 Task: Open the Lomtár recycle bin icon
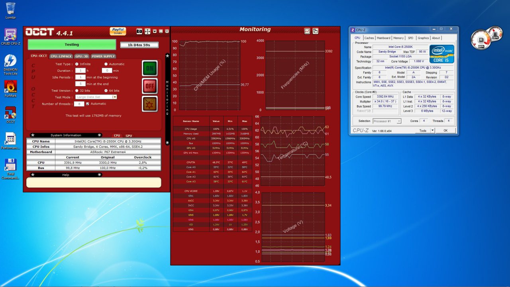11,11
